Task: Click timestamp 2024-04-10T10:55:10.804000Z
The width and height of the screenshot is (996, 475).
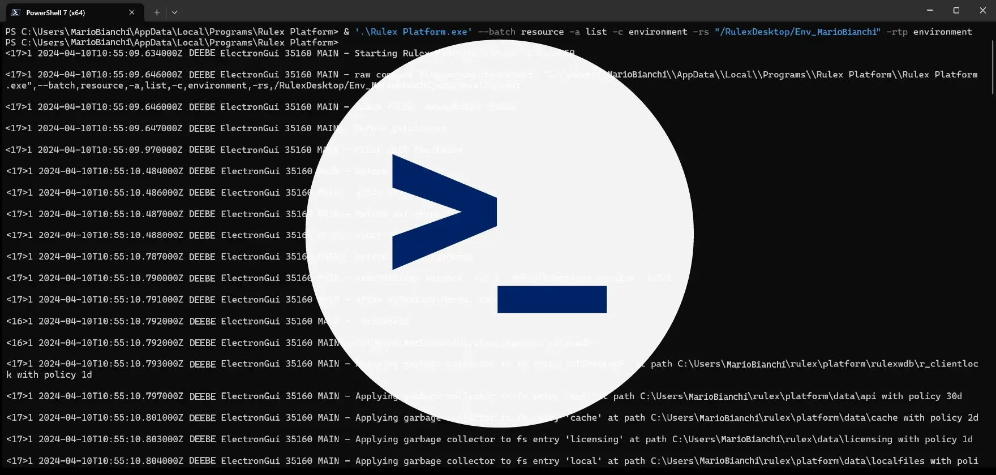Action: coord(111,461)
